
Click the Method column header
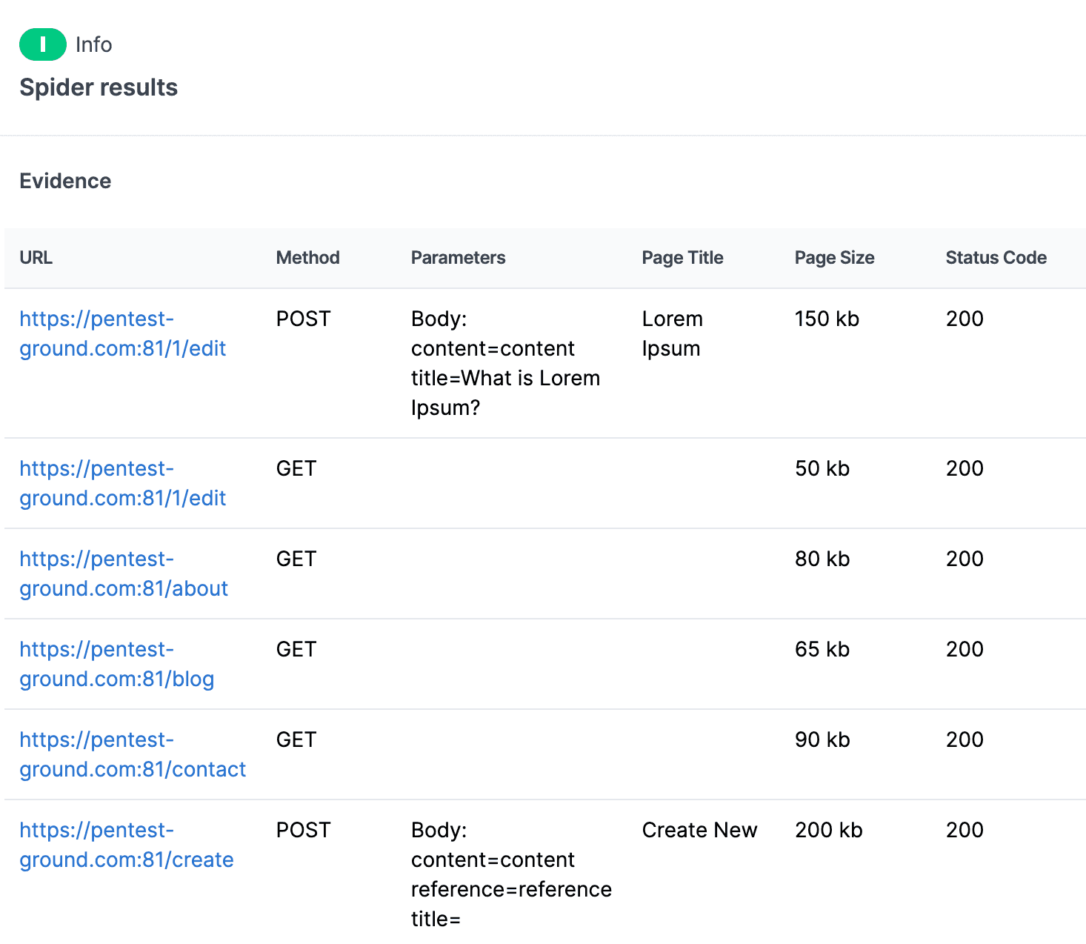pos(307,258)
